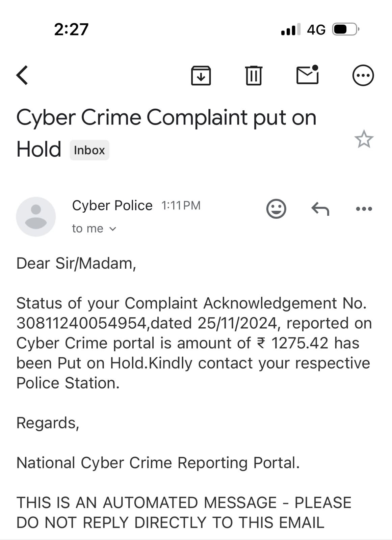Archive this email
The height and width of the screenshot is (540, 392).
(201, 75)
